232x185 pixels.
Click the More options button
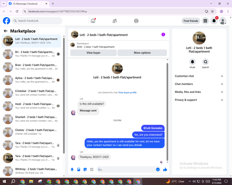(x=142, y=53)
